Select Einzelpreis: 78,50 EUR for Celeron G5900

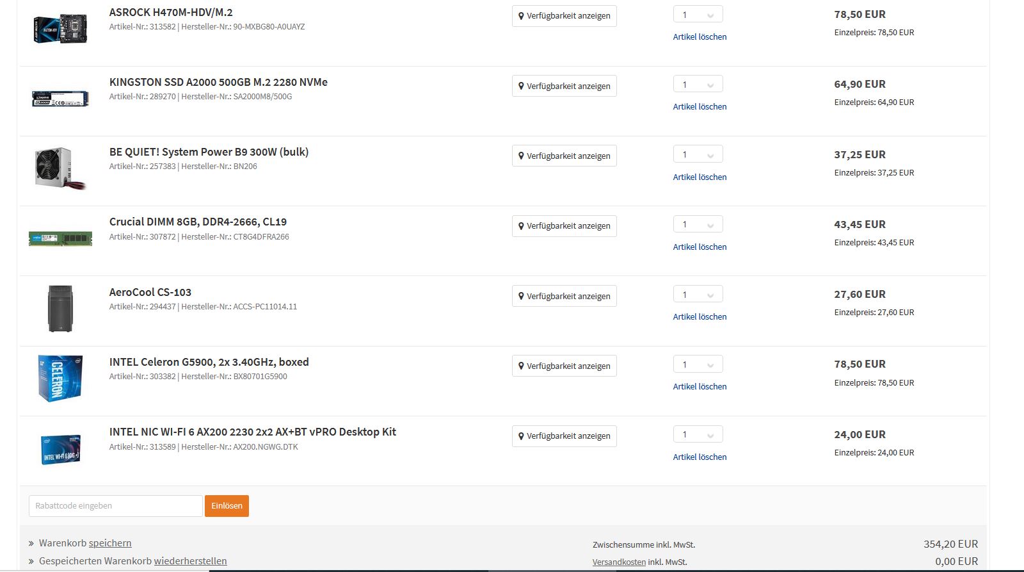(874, 383)
